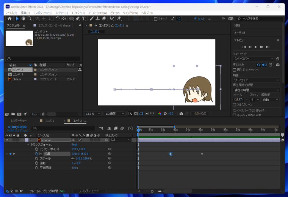This screenshot has height=197, width=288.
Task: Click the new folder icon in Project panel
Action: [x=13, y=114]
